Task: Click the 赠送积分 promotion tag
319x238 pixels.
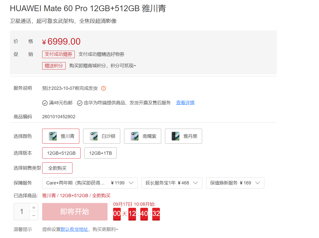Action: [54, 66]
